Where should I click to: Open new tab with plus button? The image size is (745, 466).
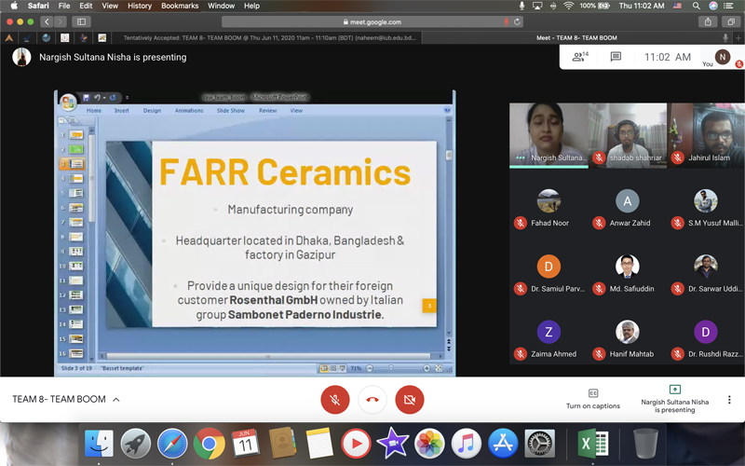738,38
